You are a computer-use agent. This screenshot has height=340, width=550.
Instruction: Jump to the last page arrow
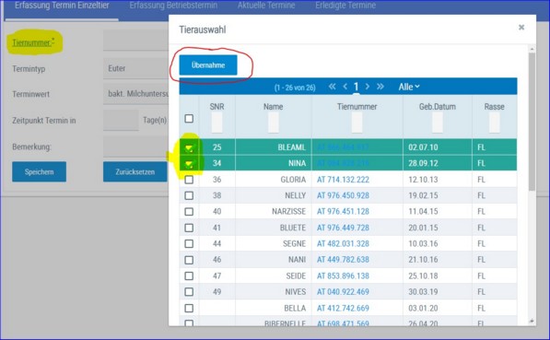point(380,87)
